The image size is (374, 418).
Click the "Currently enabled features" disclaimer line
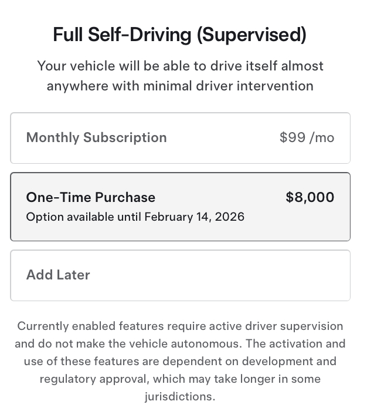click(180, 326)
